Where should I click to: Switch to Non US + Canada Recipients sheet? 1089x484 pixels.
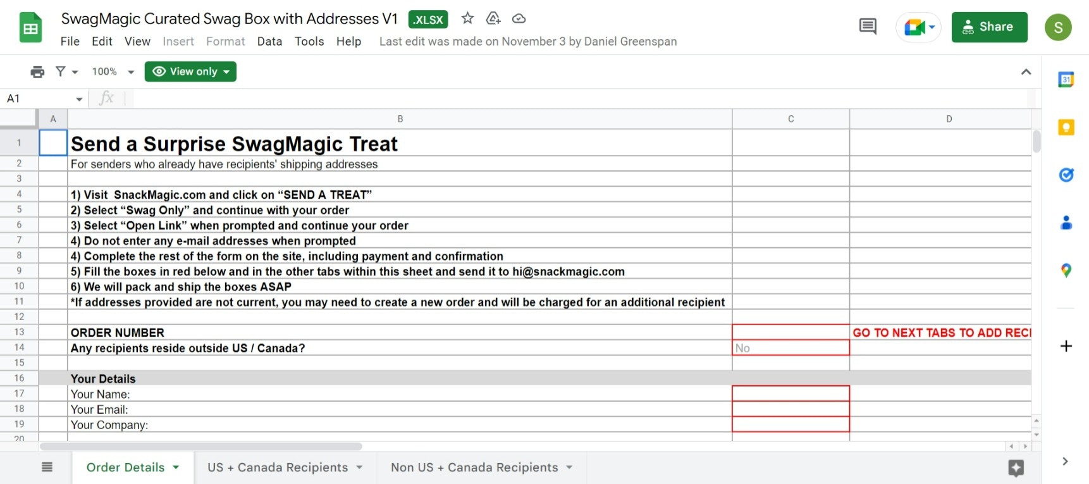click(474, 468)
